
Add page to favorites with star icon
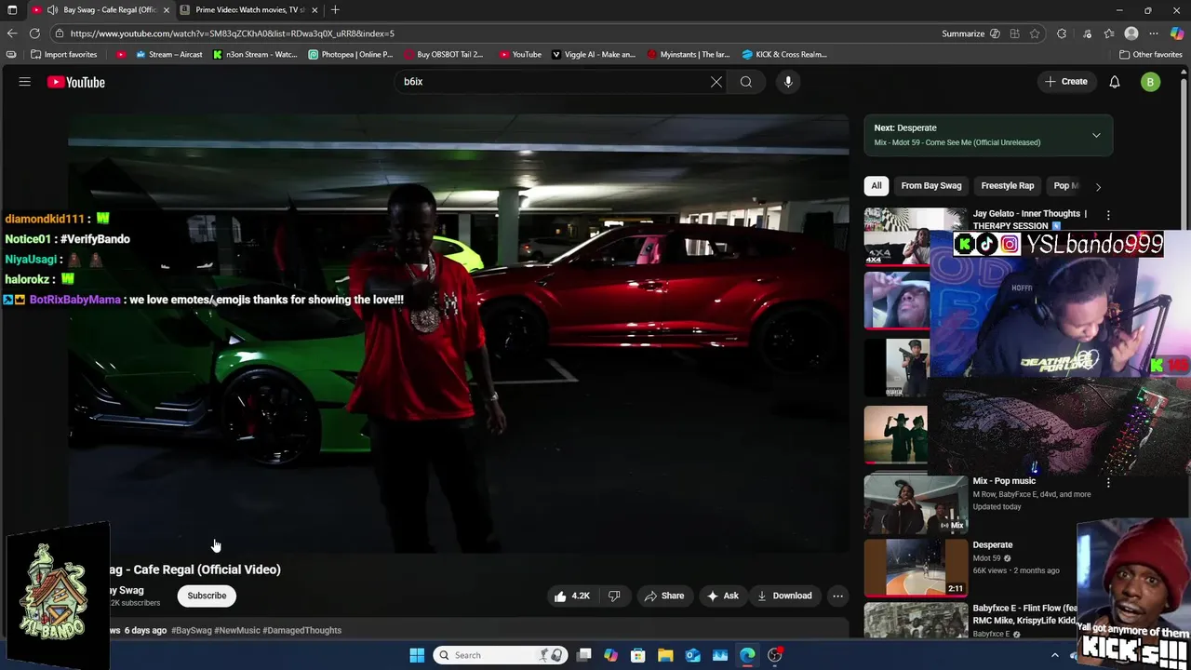1035,33
